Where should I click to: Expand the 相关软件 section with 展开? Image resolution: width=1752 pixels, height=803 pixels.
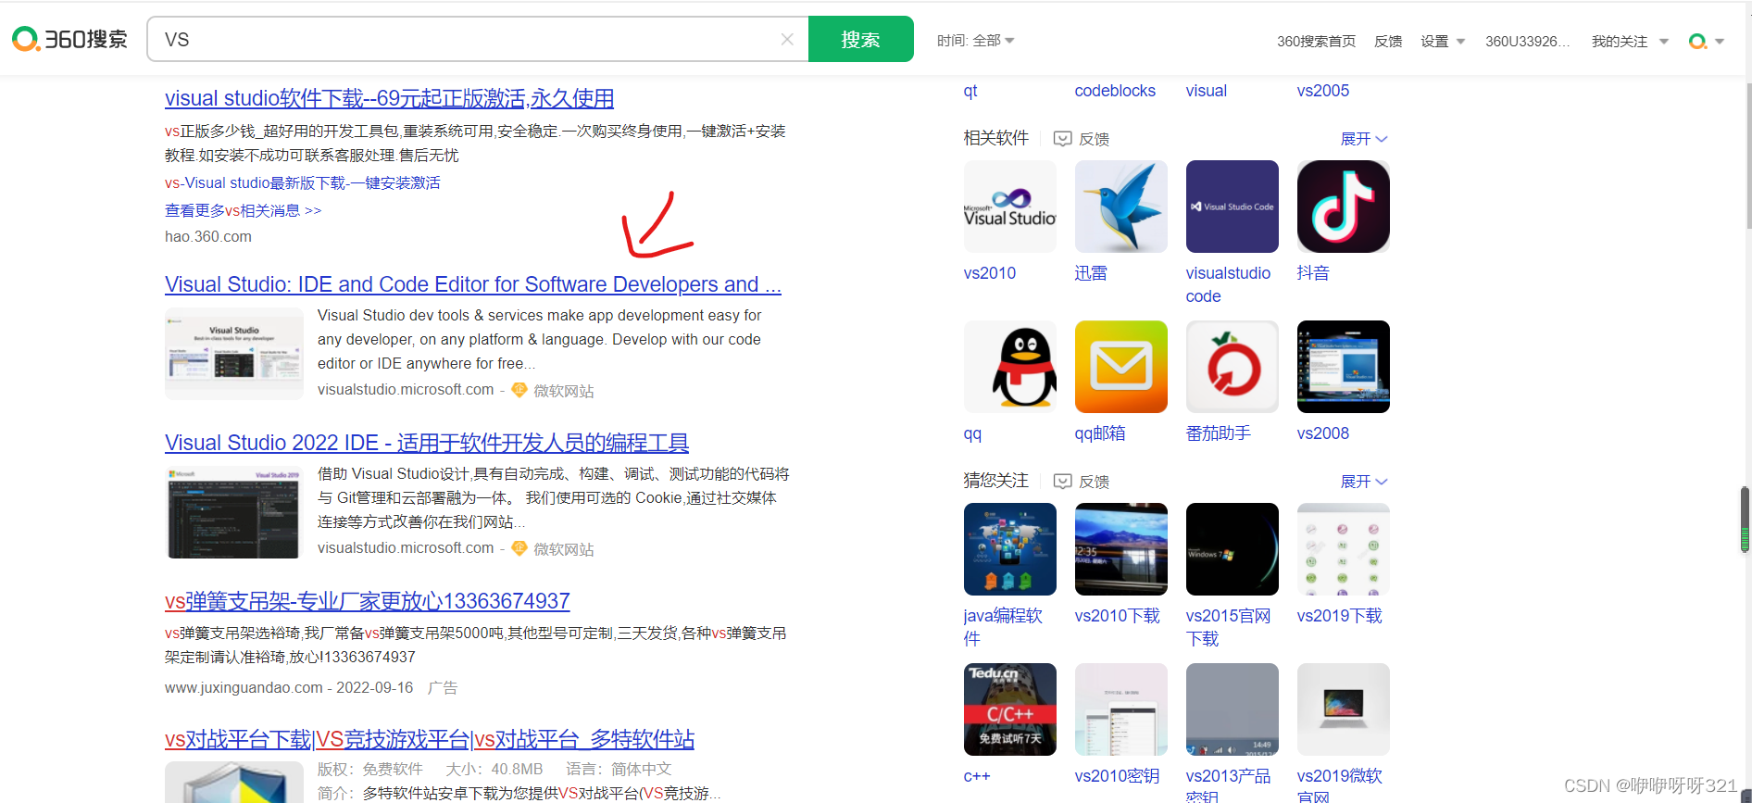click(1364, 139)
